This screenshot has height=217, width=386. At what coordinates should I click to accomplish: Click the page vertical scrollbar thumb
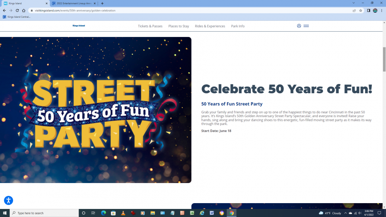384,59
